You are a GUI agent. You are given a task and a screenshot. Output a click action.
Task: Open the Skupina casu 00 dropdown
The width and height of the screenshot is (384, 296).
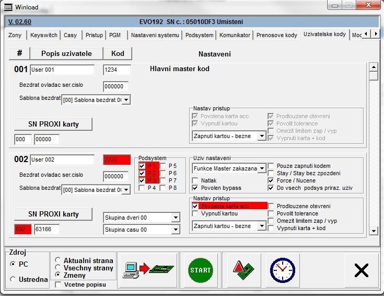(x=175, y=230)
